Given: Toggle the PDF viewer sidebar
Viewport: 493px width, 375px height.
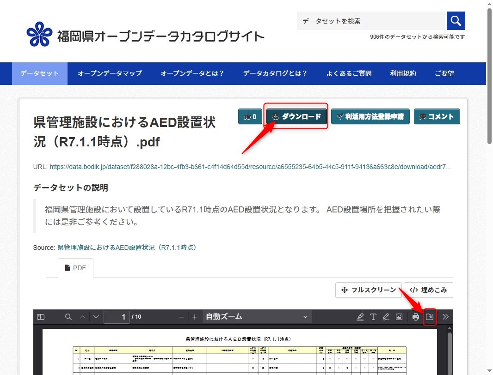Looking at the screenshot, I should click(41, 317).
